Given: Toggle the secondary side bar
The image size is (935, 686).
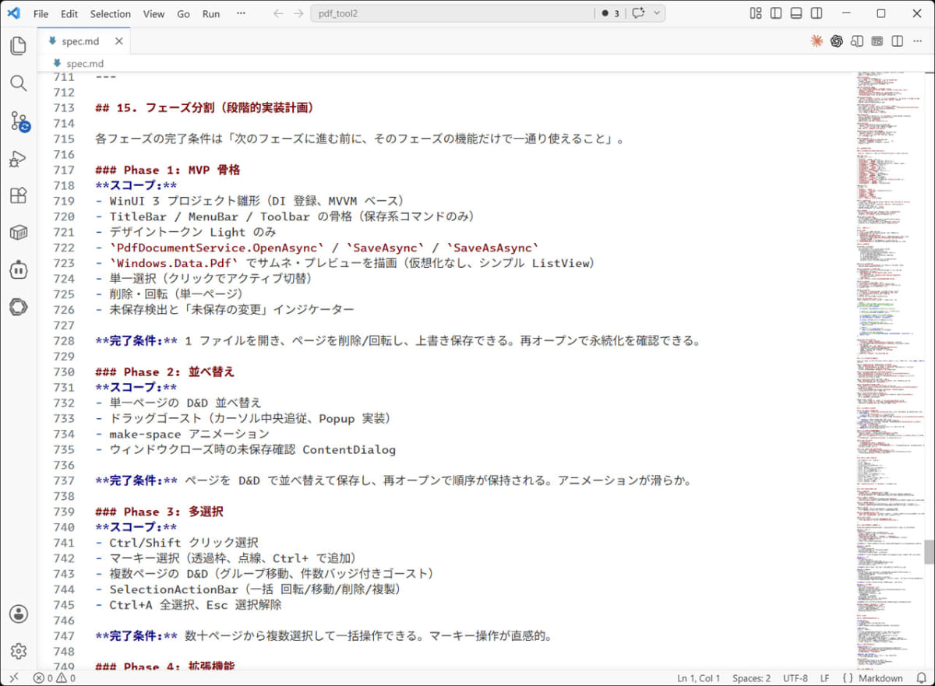Looking at the screenshot, I should click(x=817, y=13).
